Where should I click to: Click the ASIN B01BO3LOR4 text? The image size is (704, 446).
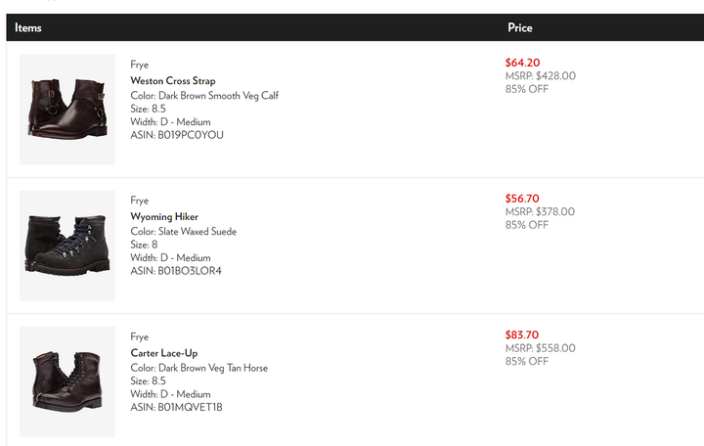176,271
